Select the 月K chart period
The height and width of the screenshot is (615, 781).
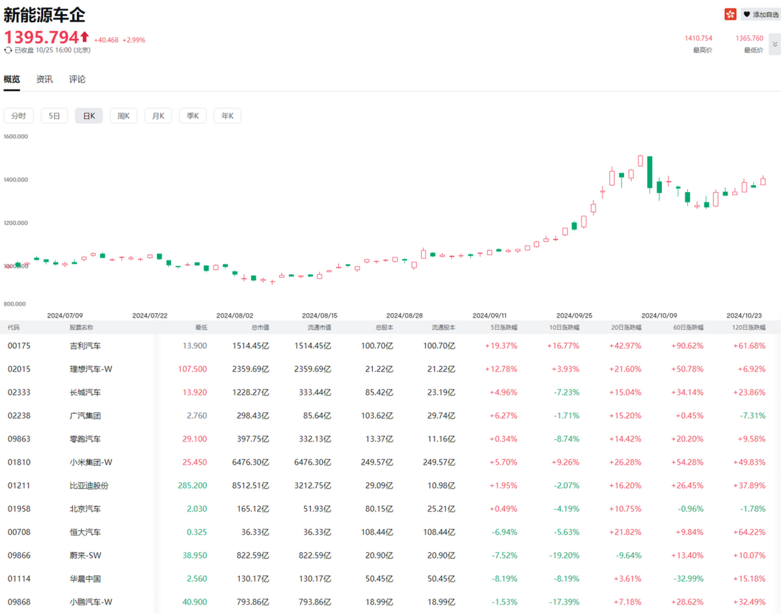click(158, 116)
